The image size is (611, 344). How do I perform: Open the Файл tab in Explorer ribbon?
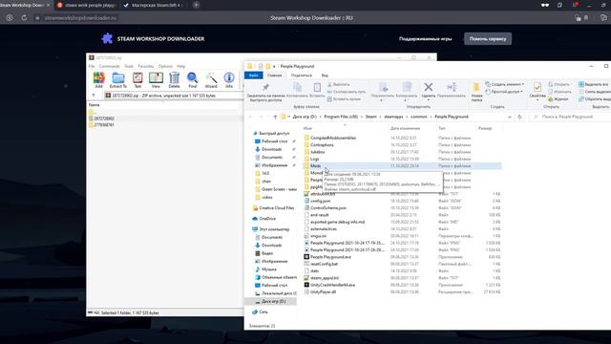[x=254, y=75]
